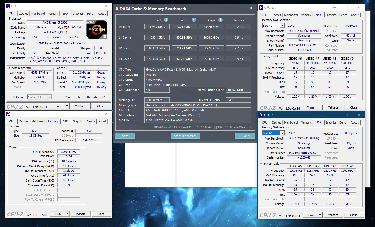Click the title bar icon of the Slot #4 CPU-Z window
The image size is (375, 227).
tap(261, 115)
